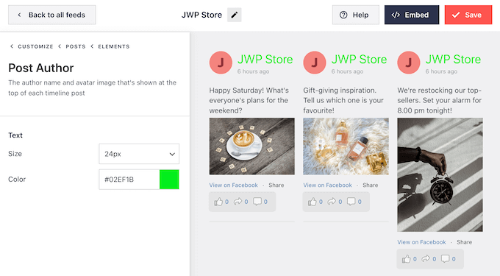Click the alarm clock post image
Viewport: 500px width, 276px height.
point(440,175)
